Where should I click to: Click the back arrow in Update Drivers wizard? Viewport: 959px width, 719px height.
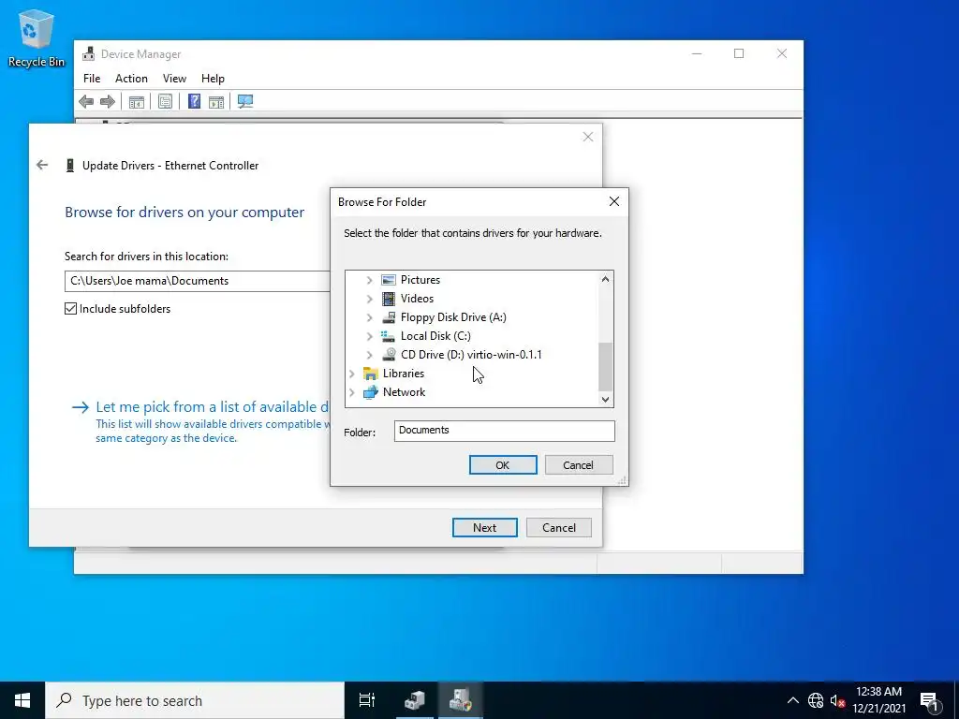[42, 165]
